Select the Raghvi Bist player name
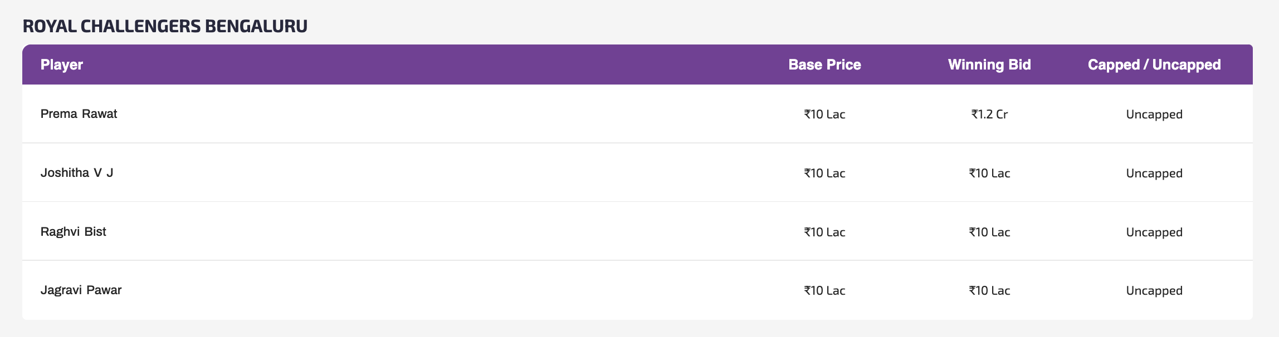 pos(74,232)
